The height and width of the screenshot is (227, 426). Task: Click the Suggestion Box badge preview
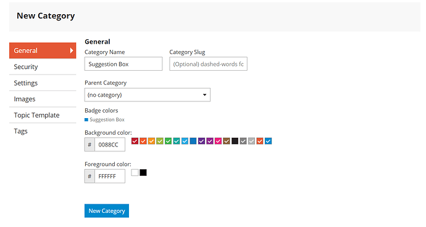coord(104,119)
